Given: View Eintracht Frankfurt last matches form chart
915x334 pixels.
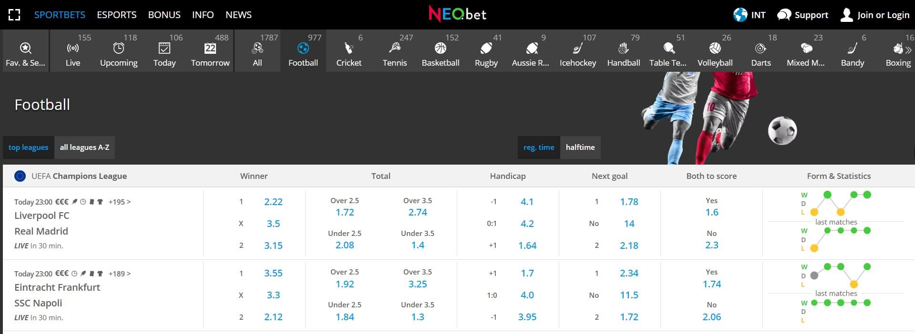Looking at the screenshot, I should [837, 275].
